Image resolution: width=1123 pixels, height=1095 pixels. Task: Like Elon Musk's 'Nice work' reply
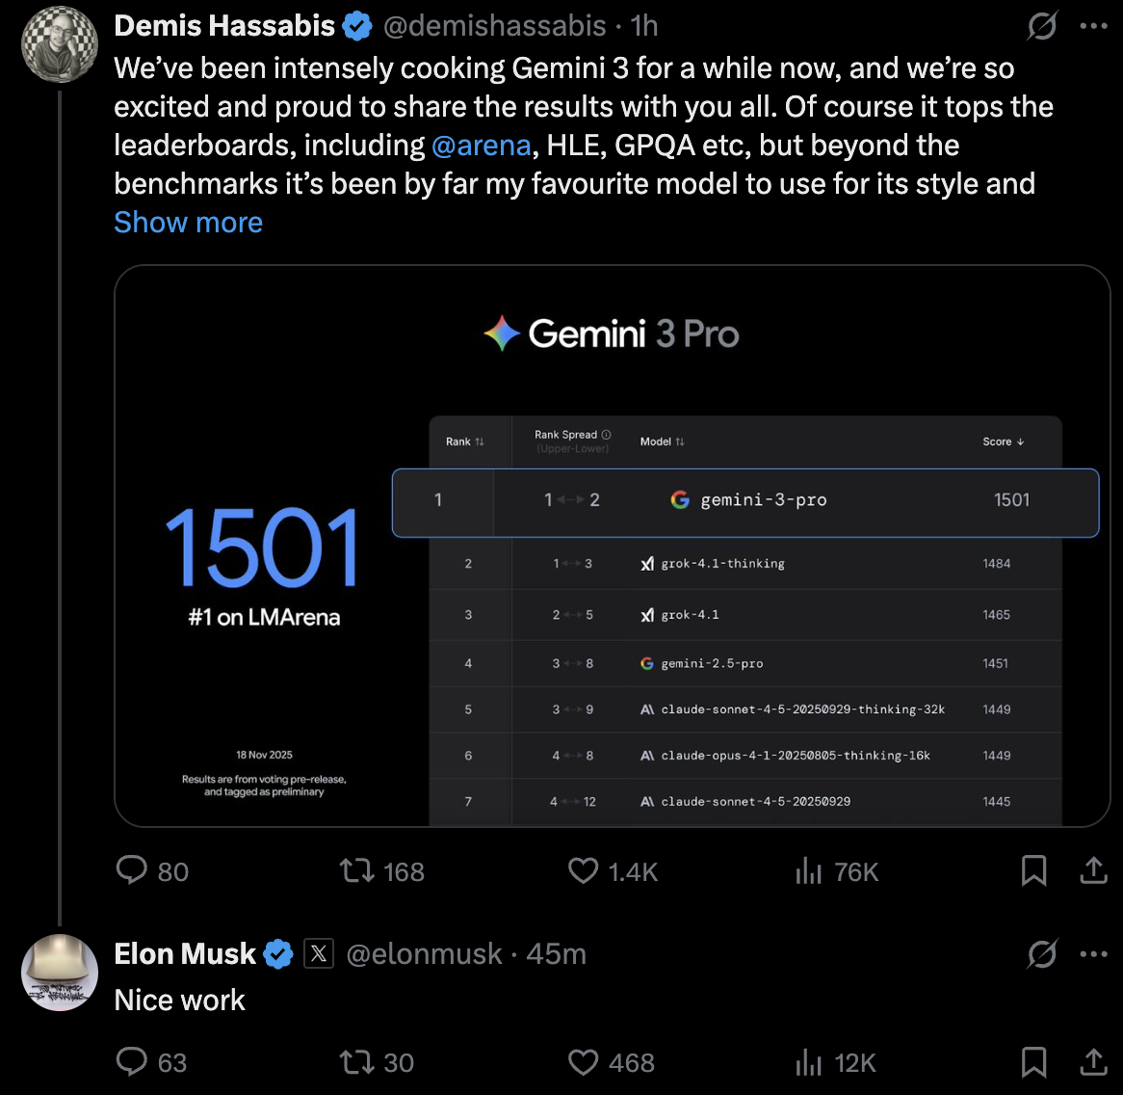point(583,1062)
